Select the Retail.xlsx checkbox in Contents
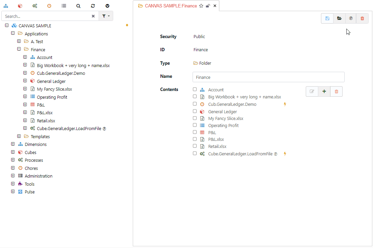The image size is (373, 248). tap(195, 146)
